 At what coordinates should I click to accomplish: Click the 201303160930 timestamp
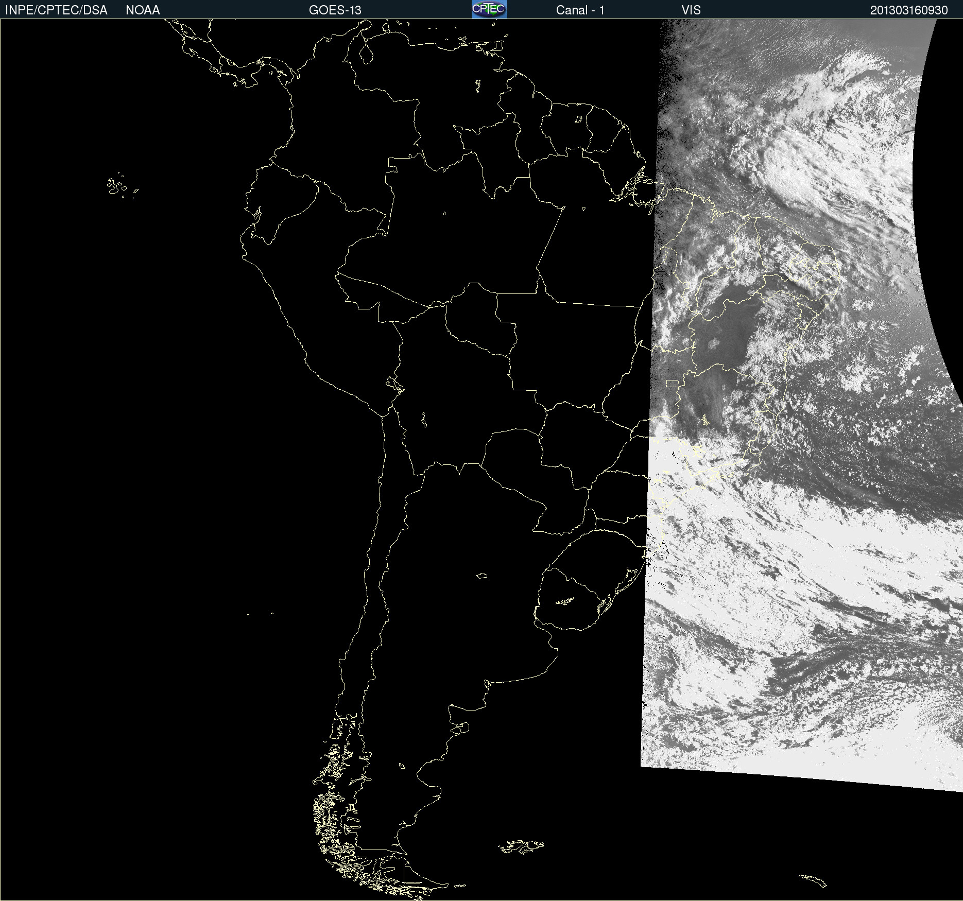(909, 10)
